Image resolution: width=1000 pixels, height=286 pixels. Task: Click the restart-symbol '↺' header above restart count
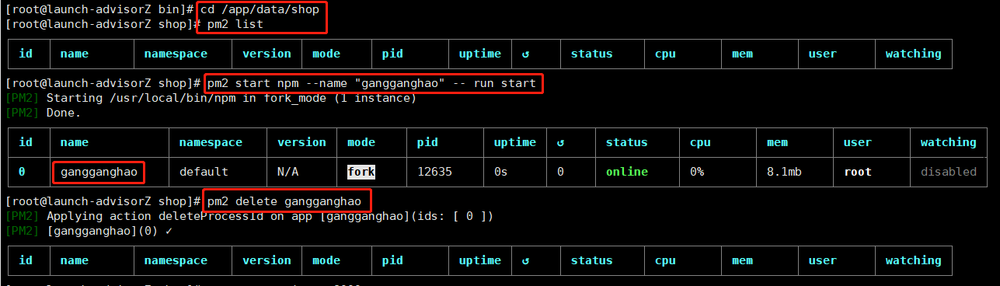click(x=559, y=142)
